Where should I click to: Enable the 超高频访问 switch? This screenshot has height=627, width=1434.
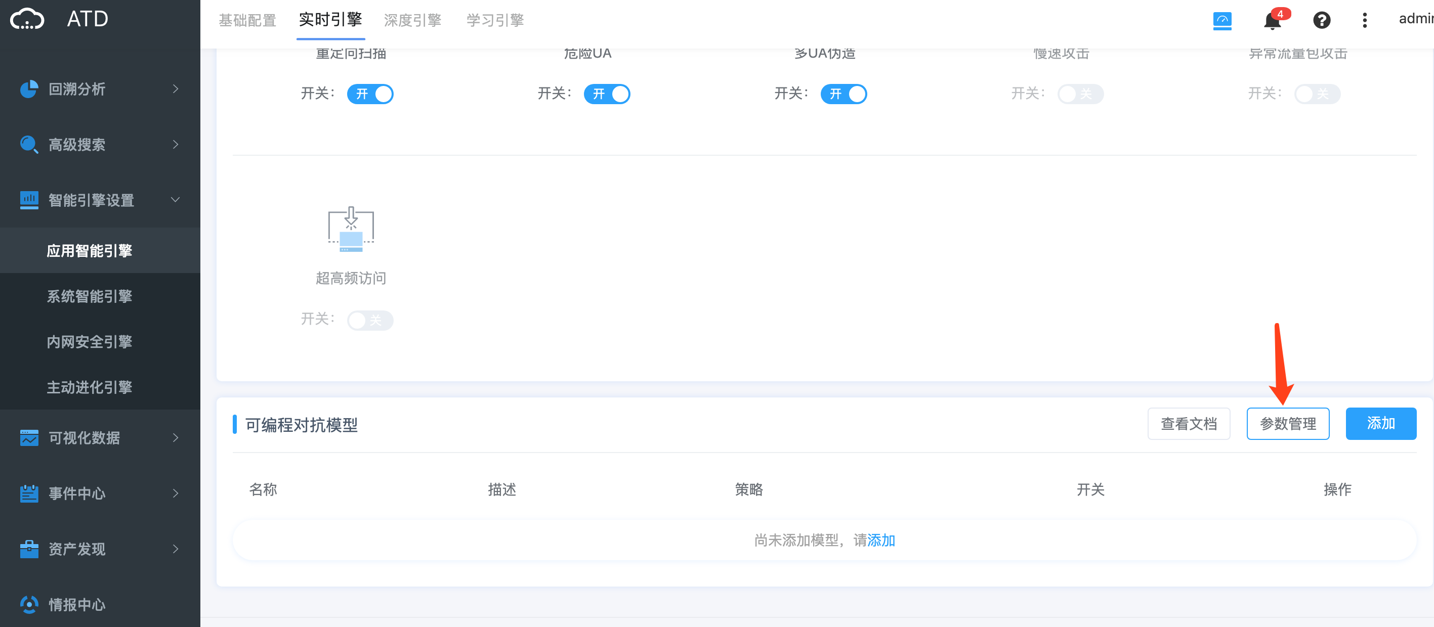click(370, 320)
